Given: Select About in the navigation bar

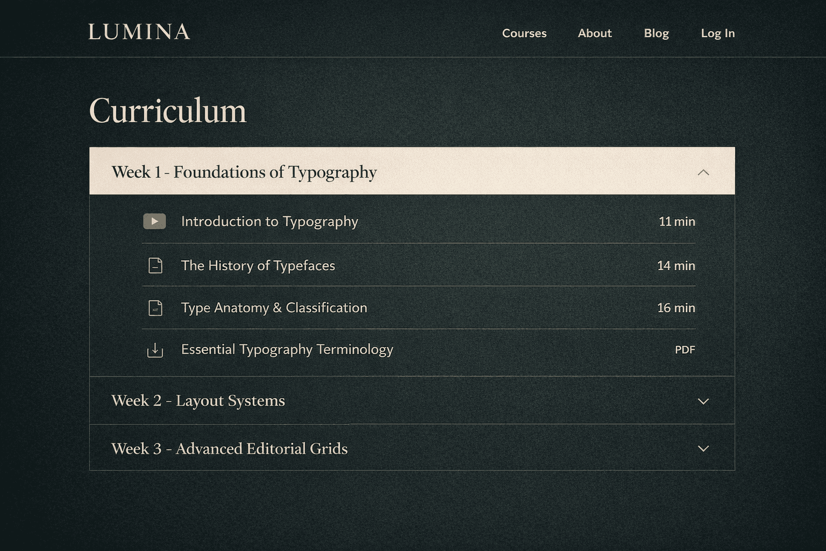Looking at the screenshot, I should [594, 33].
